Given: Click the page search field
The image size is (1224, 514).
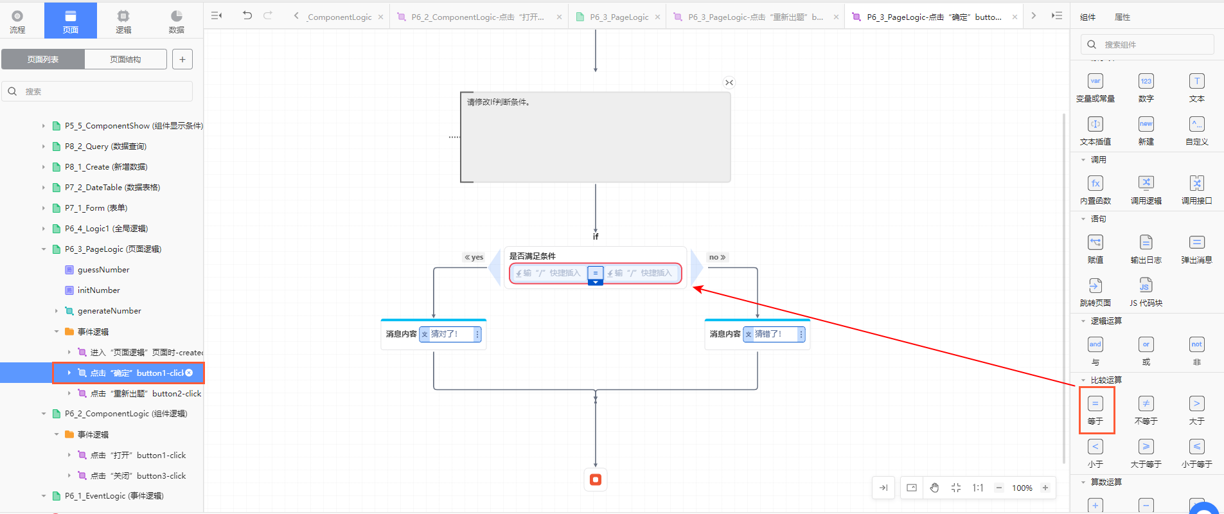Looking at the screenshot, I should tap(97, 91).
